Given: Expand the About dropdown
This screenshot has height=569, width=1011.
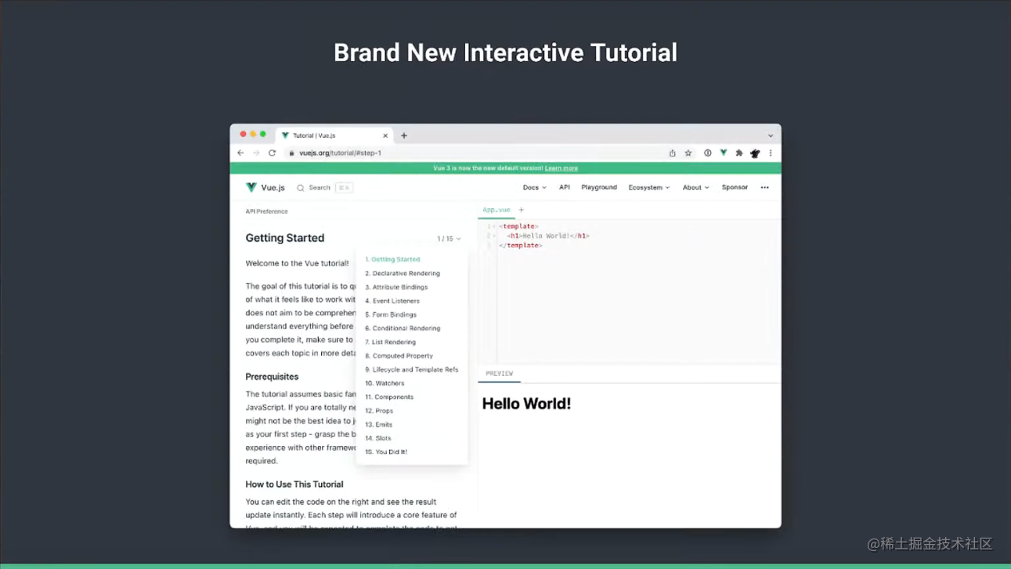Looking at the screenshot, I should click(695, 188).
